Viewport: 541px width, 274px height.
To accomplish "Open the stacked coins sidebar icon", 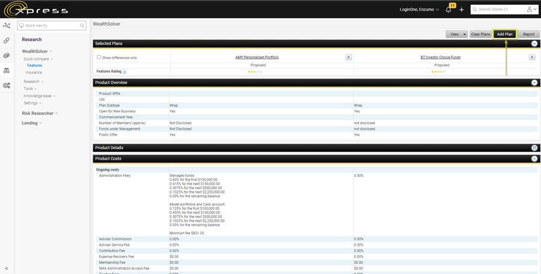I will pyautogui.click(x=7, y=56).
